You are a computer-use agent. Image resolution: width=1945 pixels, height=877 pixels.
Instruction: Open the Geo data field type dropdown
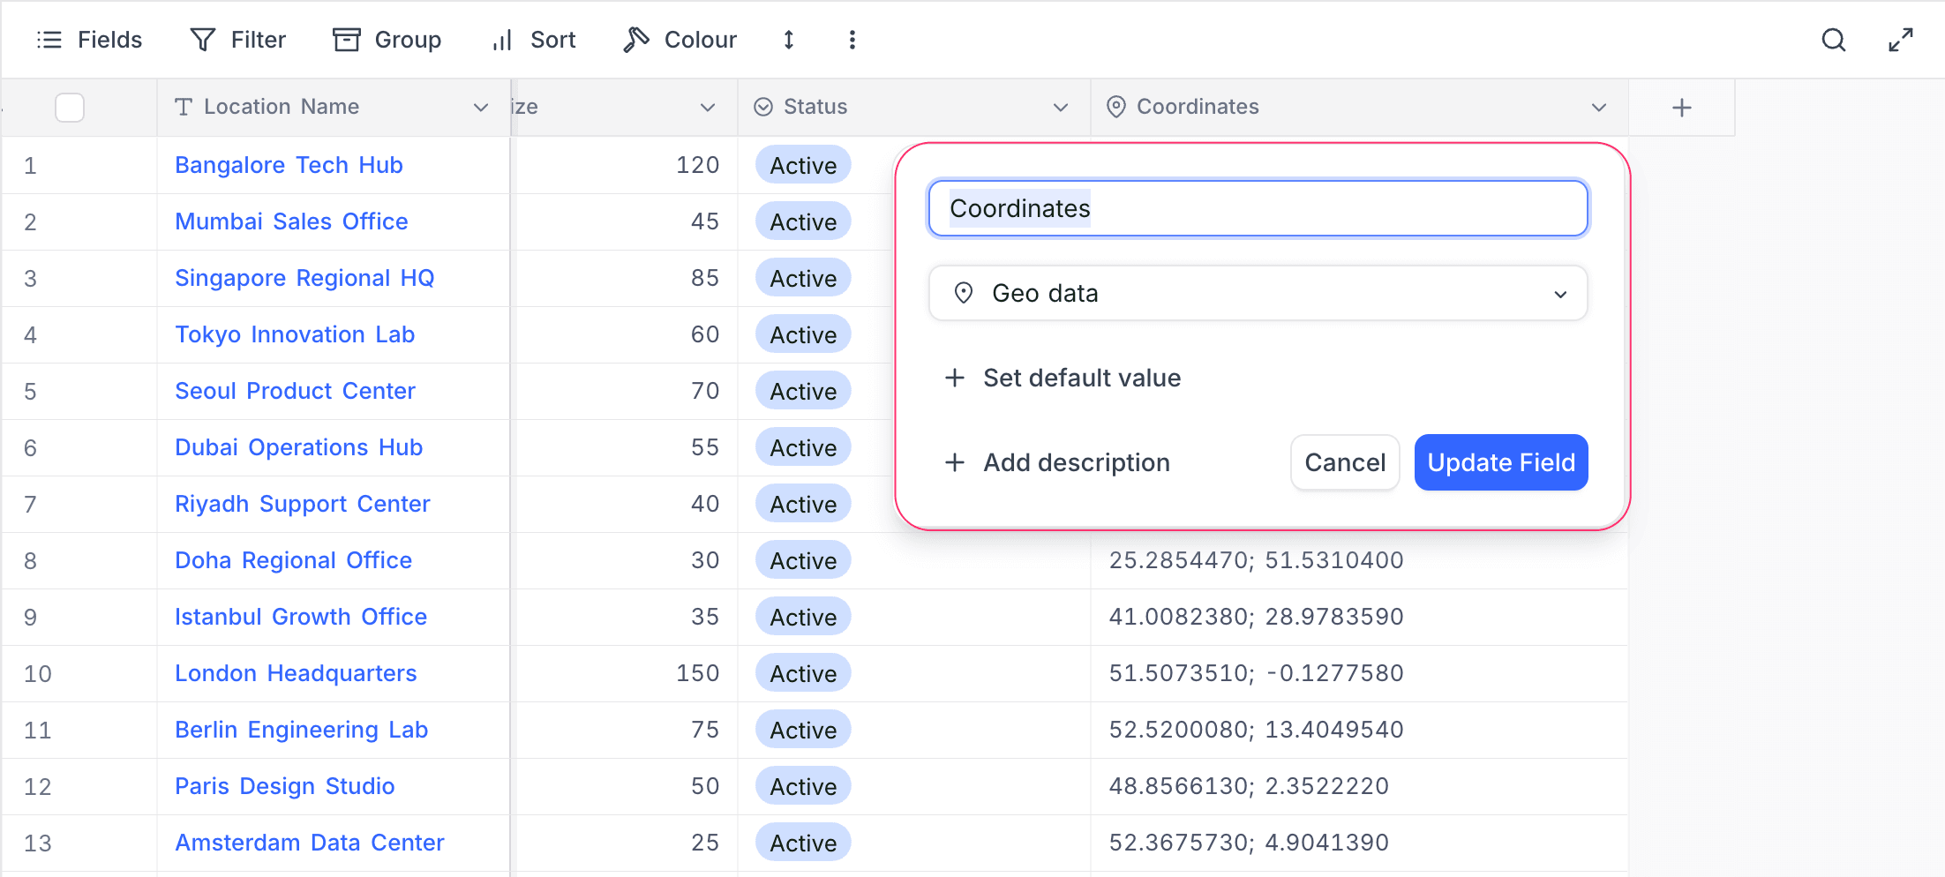tap(1258, 293)
